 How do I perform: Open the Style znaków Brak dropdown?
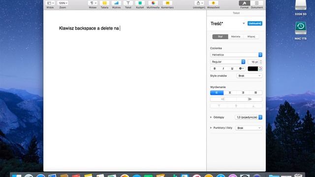click(x=249, y=76)
